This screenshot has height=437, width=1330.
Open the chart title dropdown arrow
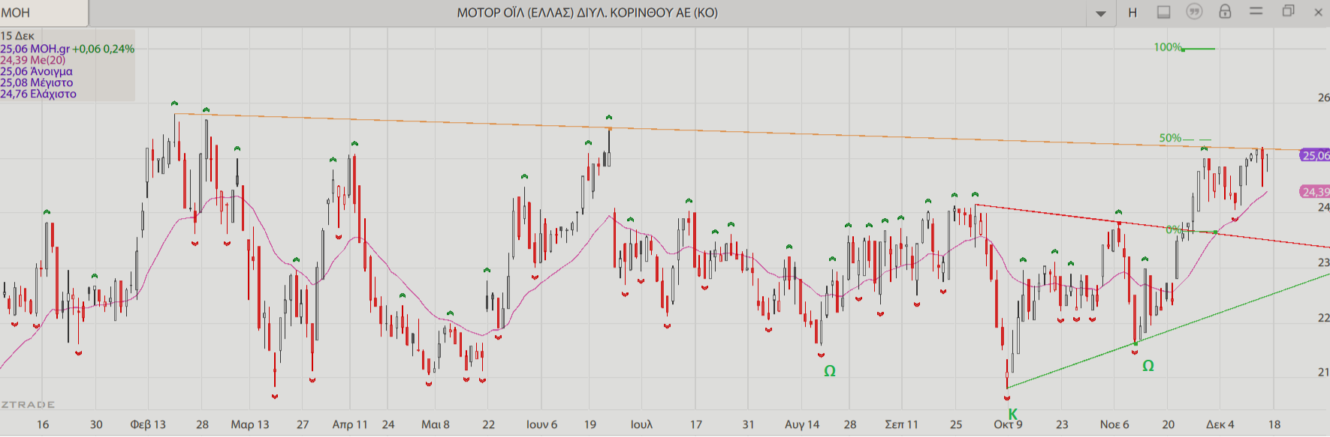pyautogui.click(x=1101, y=13)
